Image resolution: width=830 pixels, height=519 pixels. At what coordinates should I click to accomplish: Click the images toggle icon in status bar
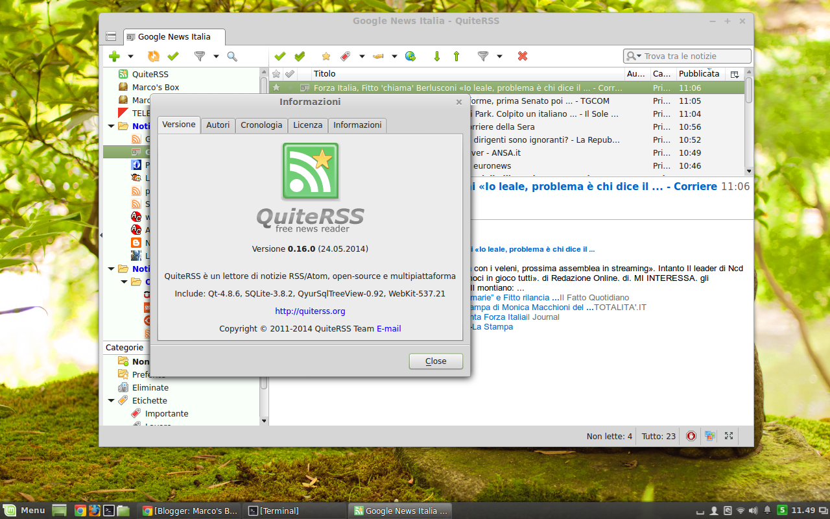[710, 436]
